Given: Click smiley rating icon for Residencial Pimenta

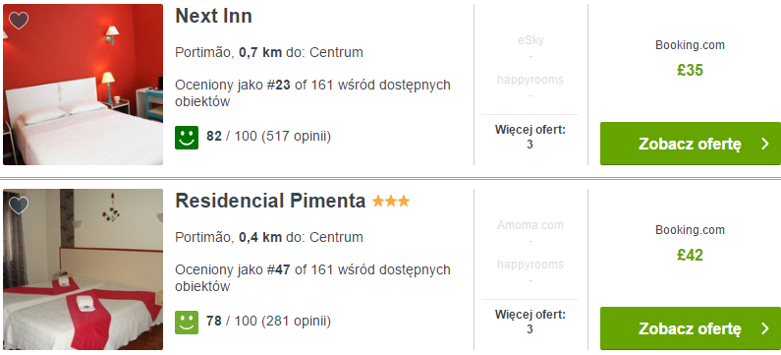Looking at the screenshot, I should (x=187, y=323).
